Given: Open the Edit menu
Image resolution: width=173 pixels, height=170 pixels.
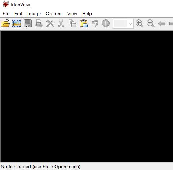Looking at the screenshot, I should click(18, 14).
